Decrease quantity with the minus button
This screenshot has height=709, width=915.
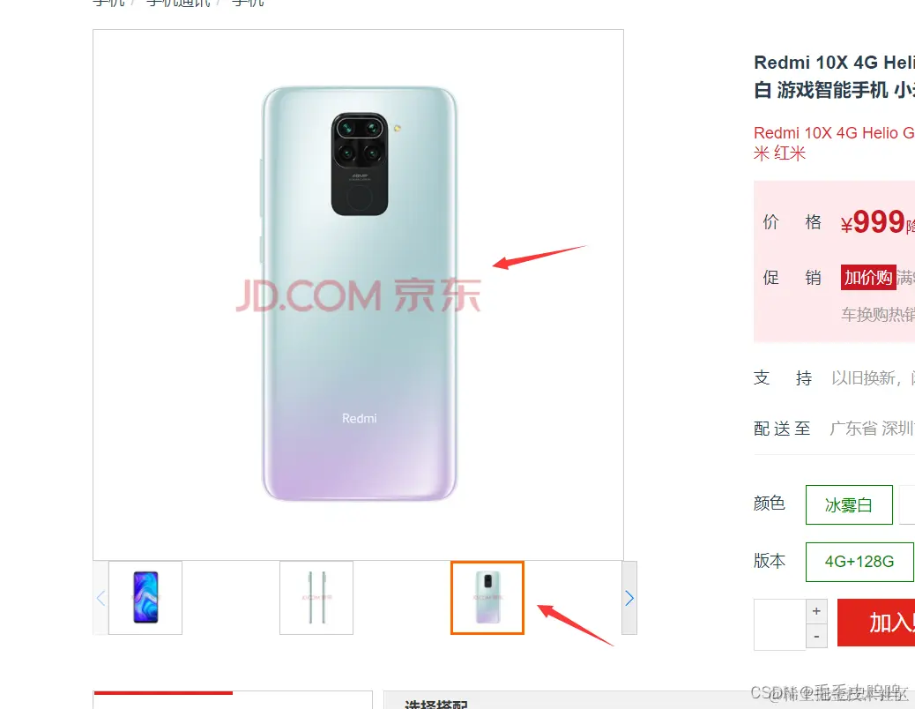coord(816,636)
